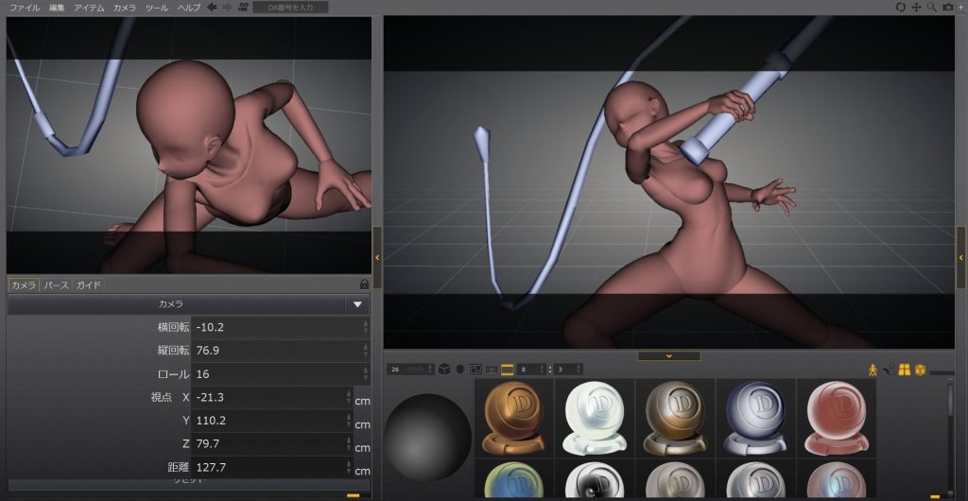Click the field showing 26 in material toolbar
The image size is (968, 501).
tap(410, 370)
